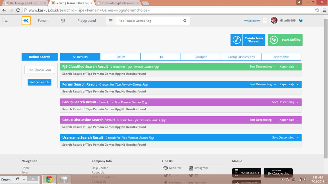Click the Twitter Forum bird icon

(166, 175)
